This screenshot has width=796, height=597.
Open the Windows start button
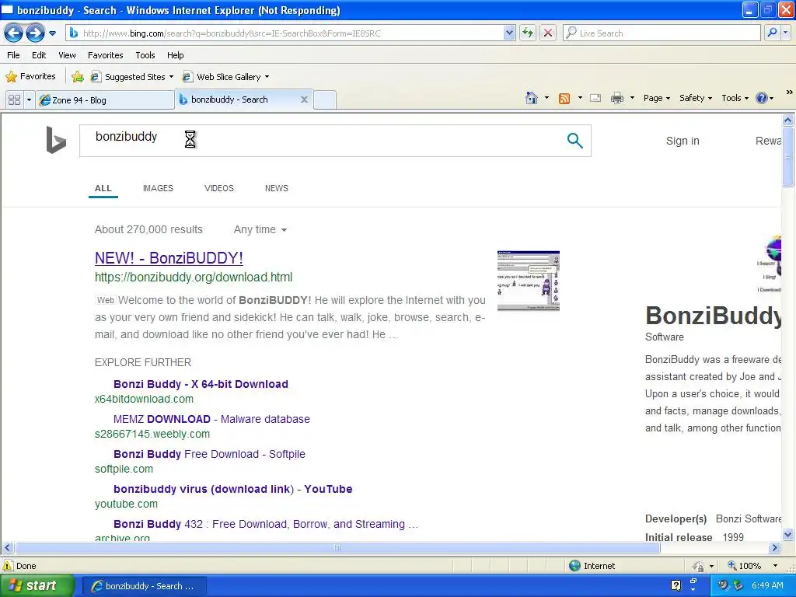tap(37, 586)
